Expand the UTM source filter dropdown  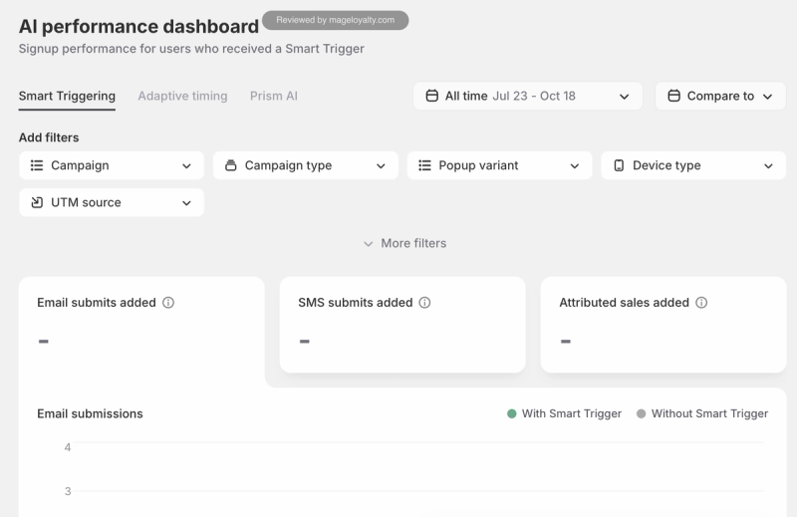pos(112,203)
